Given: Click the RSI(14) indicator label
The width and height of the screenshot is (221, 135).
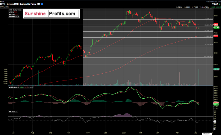Looking at the screenshot, I should [x=11, y=111].
